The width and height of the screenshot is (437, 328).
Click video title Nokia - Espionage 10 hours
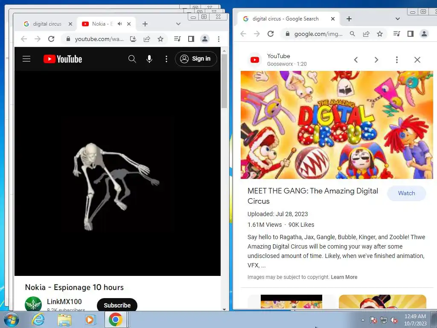[74, 287]
